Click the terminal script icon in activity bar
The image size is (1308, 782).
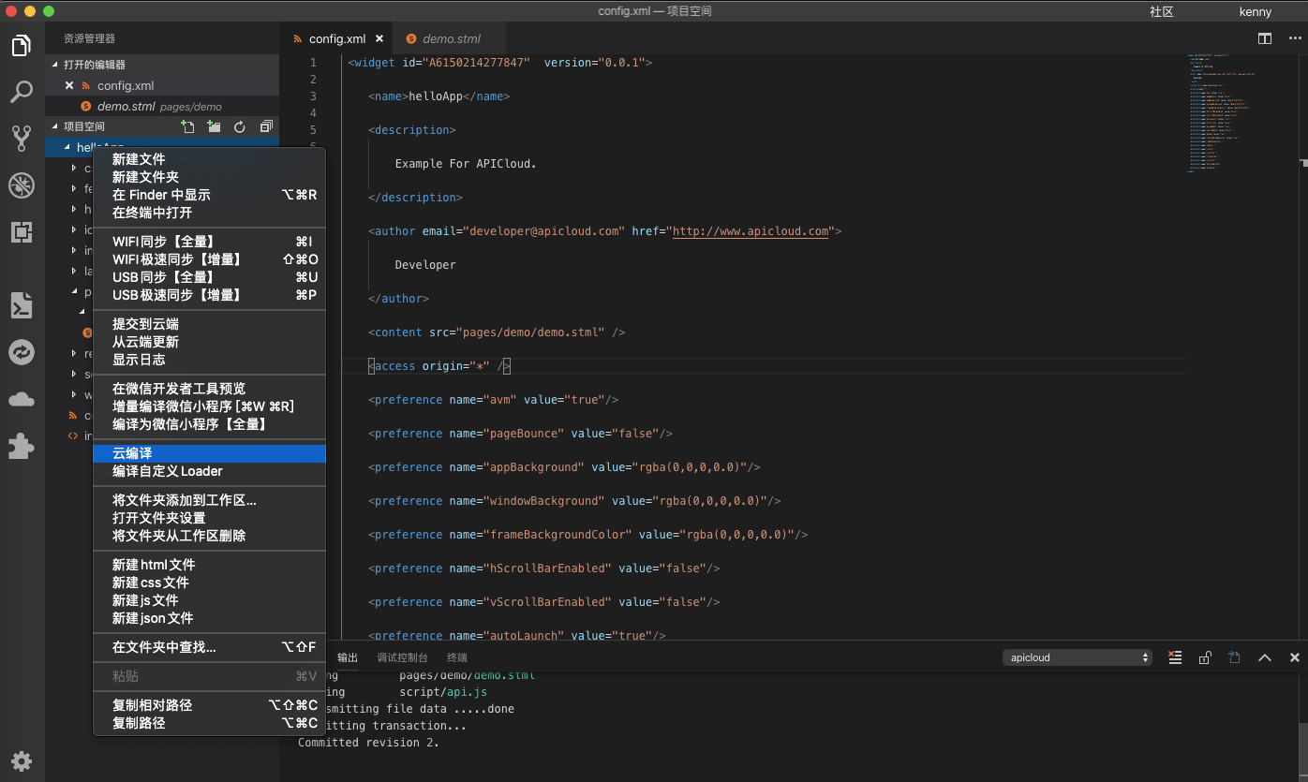point(22,305)
